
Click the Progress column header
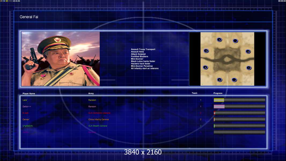coord(218,93)
